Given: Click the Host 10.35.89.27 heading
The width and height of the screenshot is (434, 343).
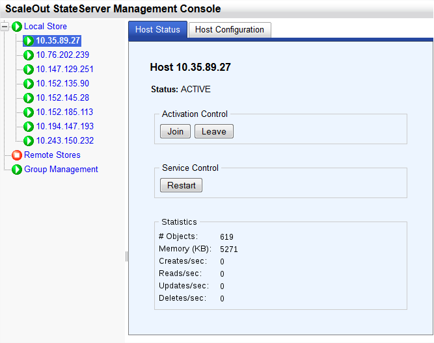Looking at the screenshot, I should 191,67.
